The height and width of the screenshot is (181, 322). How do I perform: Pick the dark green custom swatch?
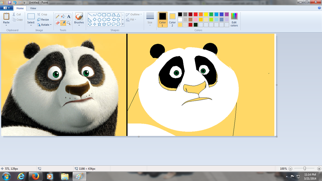(195, 25)
